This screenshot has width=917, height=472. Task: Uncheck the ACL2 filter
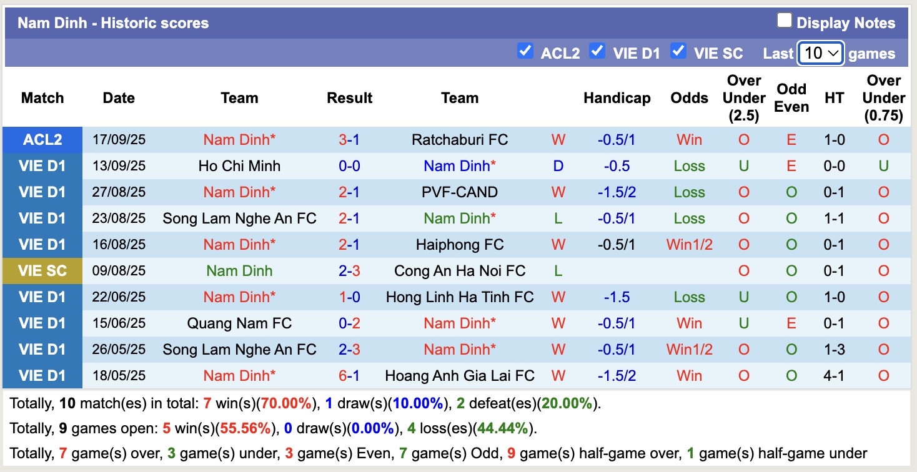pyautogui.click(x=526, y=52)
